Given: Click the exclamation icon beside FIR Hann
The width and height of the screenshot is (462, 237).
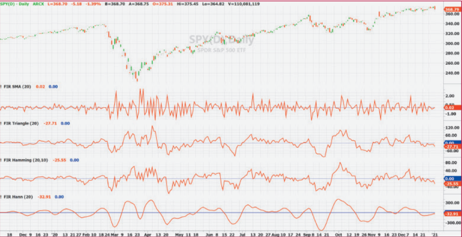Looking at the screenshot, I should [2, 197].
